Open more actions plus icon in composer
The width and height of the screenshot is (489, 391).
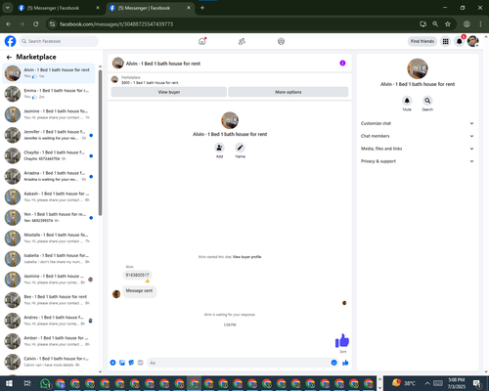tap(112, 363)
